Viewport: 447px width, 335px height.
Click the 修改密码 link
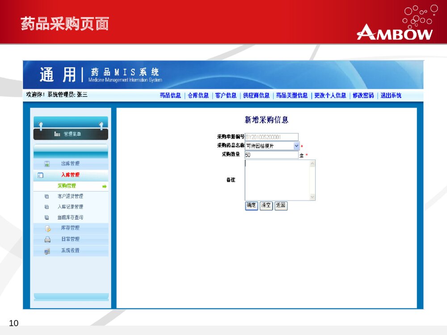[x=363, y=96]
